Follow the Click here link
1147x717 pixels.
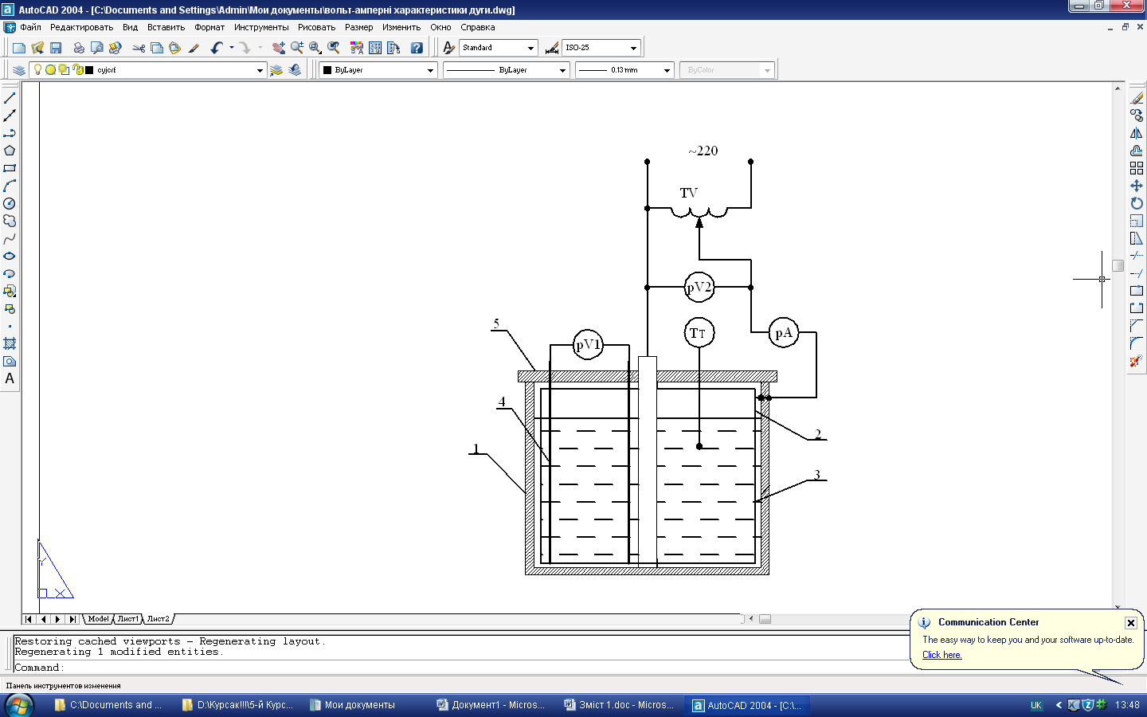[x=941, y=655]
